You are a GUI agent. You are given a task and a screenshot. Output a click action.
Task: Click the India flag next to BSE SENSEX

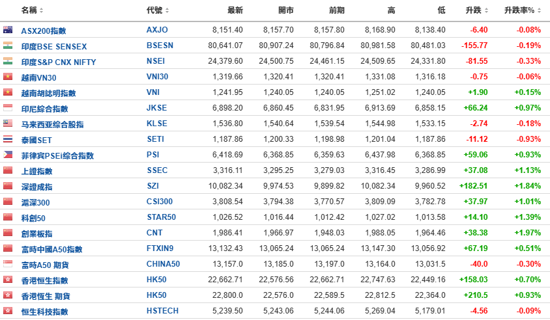tap(8, 46)
